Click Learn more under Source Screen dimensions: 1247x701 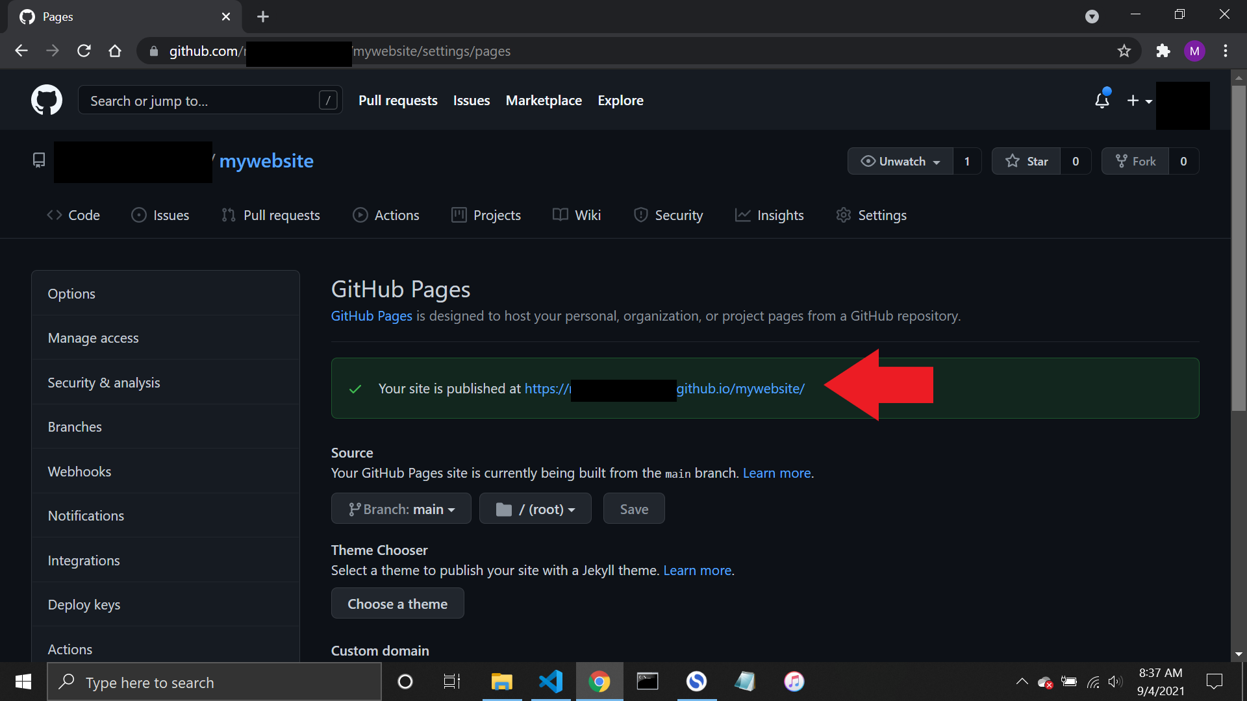pyautogui.click(x=777, y=473)
